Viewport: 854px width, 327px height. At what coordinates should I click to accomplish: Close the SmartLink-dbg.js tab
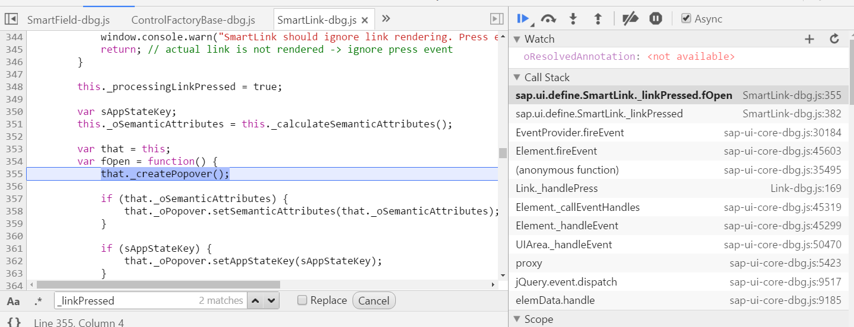tap(365, 21)
